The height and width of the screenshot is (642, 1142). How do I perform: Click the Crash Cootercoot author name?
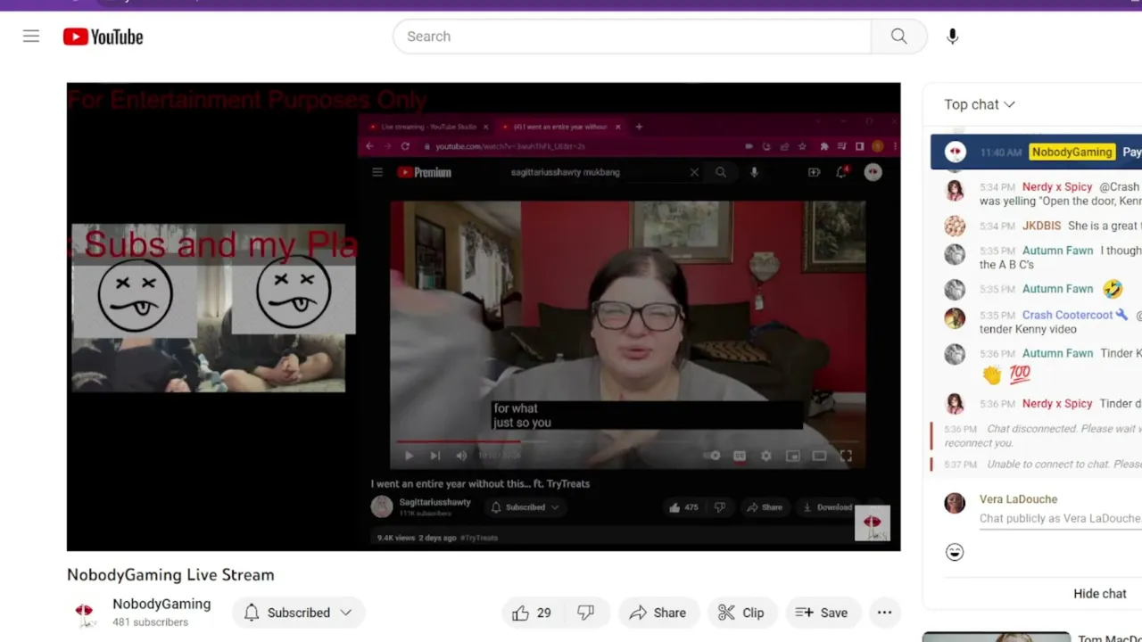point(1067,315)
